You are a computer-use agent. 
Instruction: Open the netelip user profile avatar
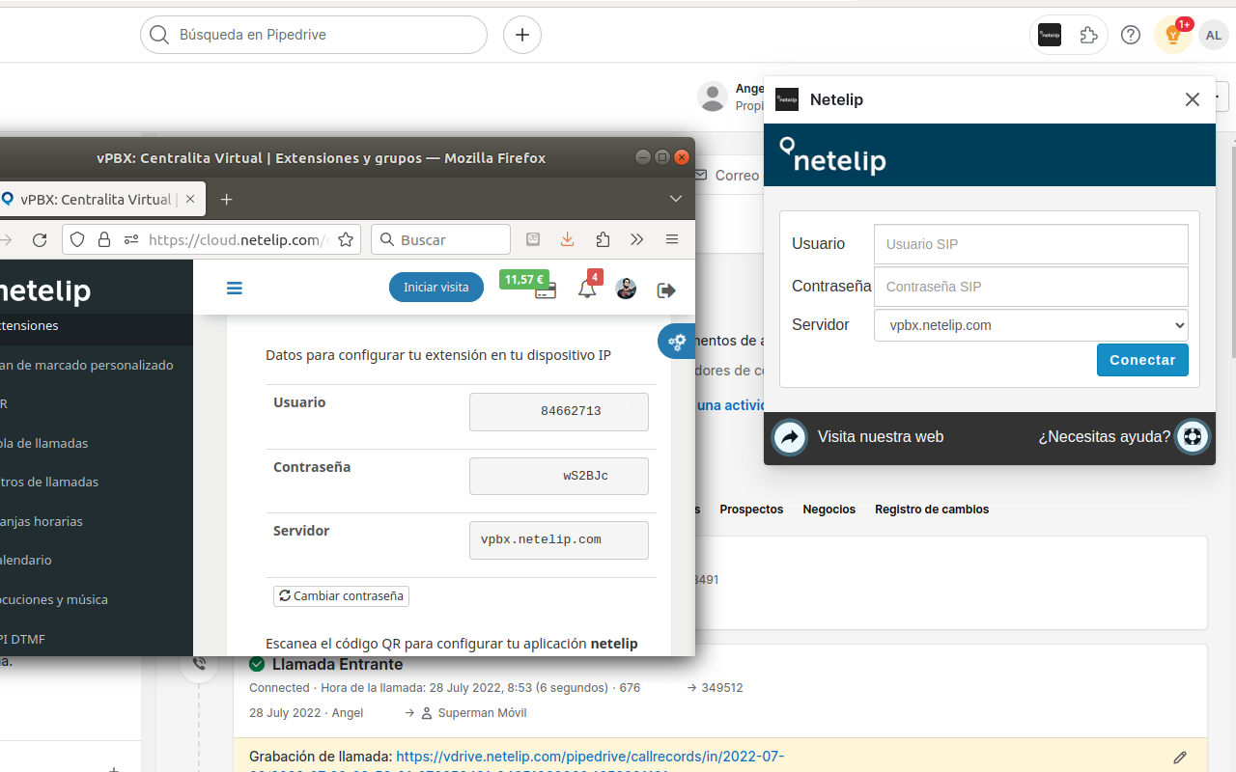(x=626, y=288)
